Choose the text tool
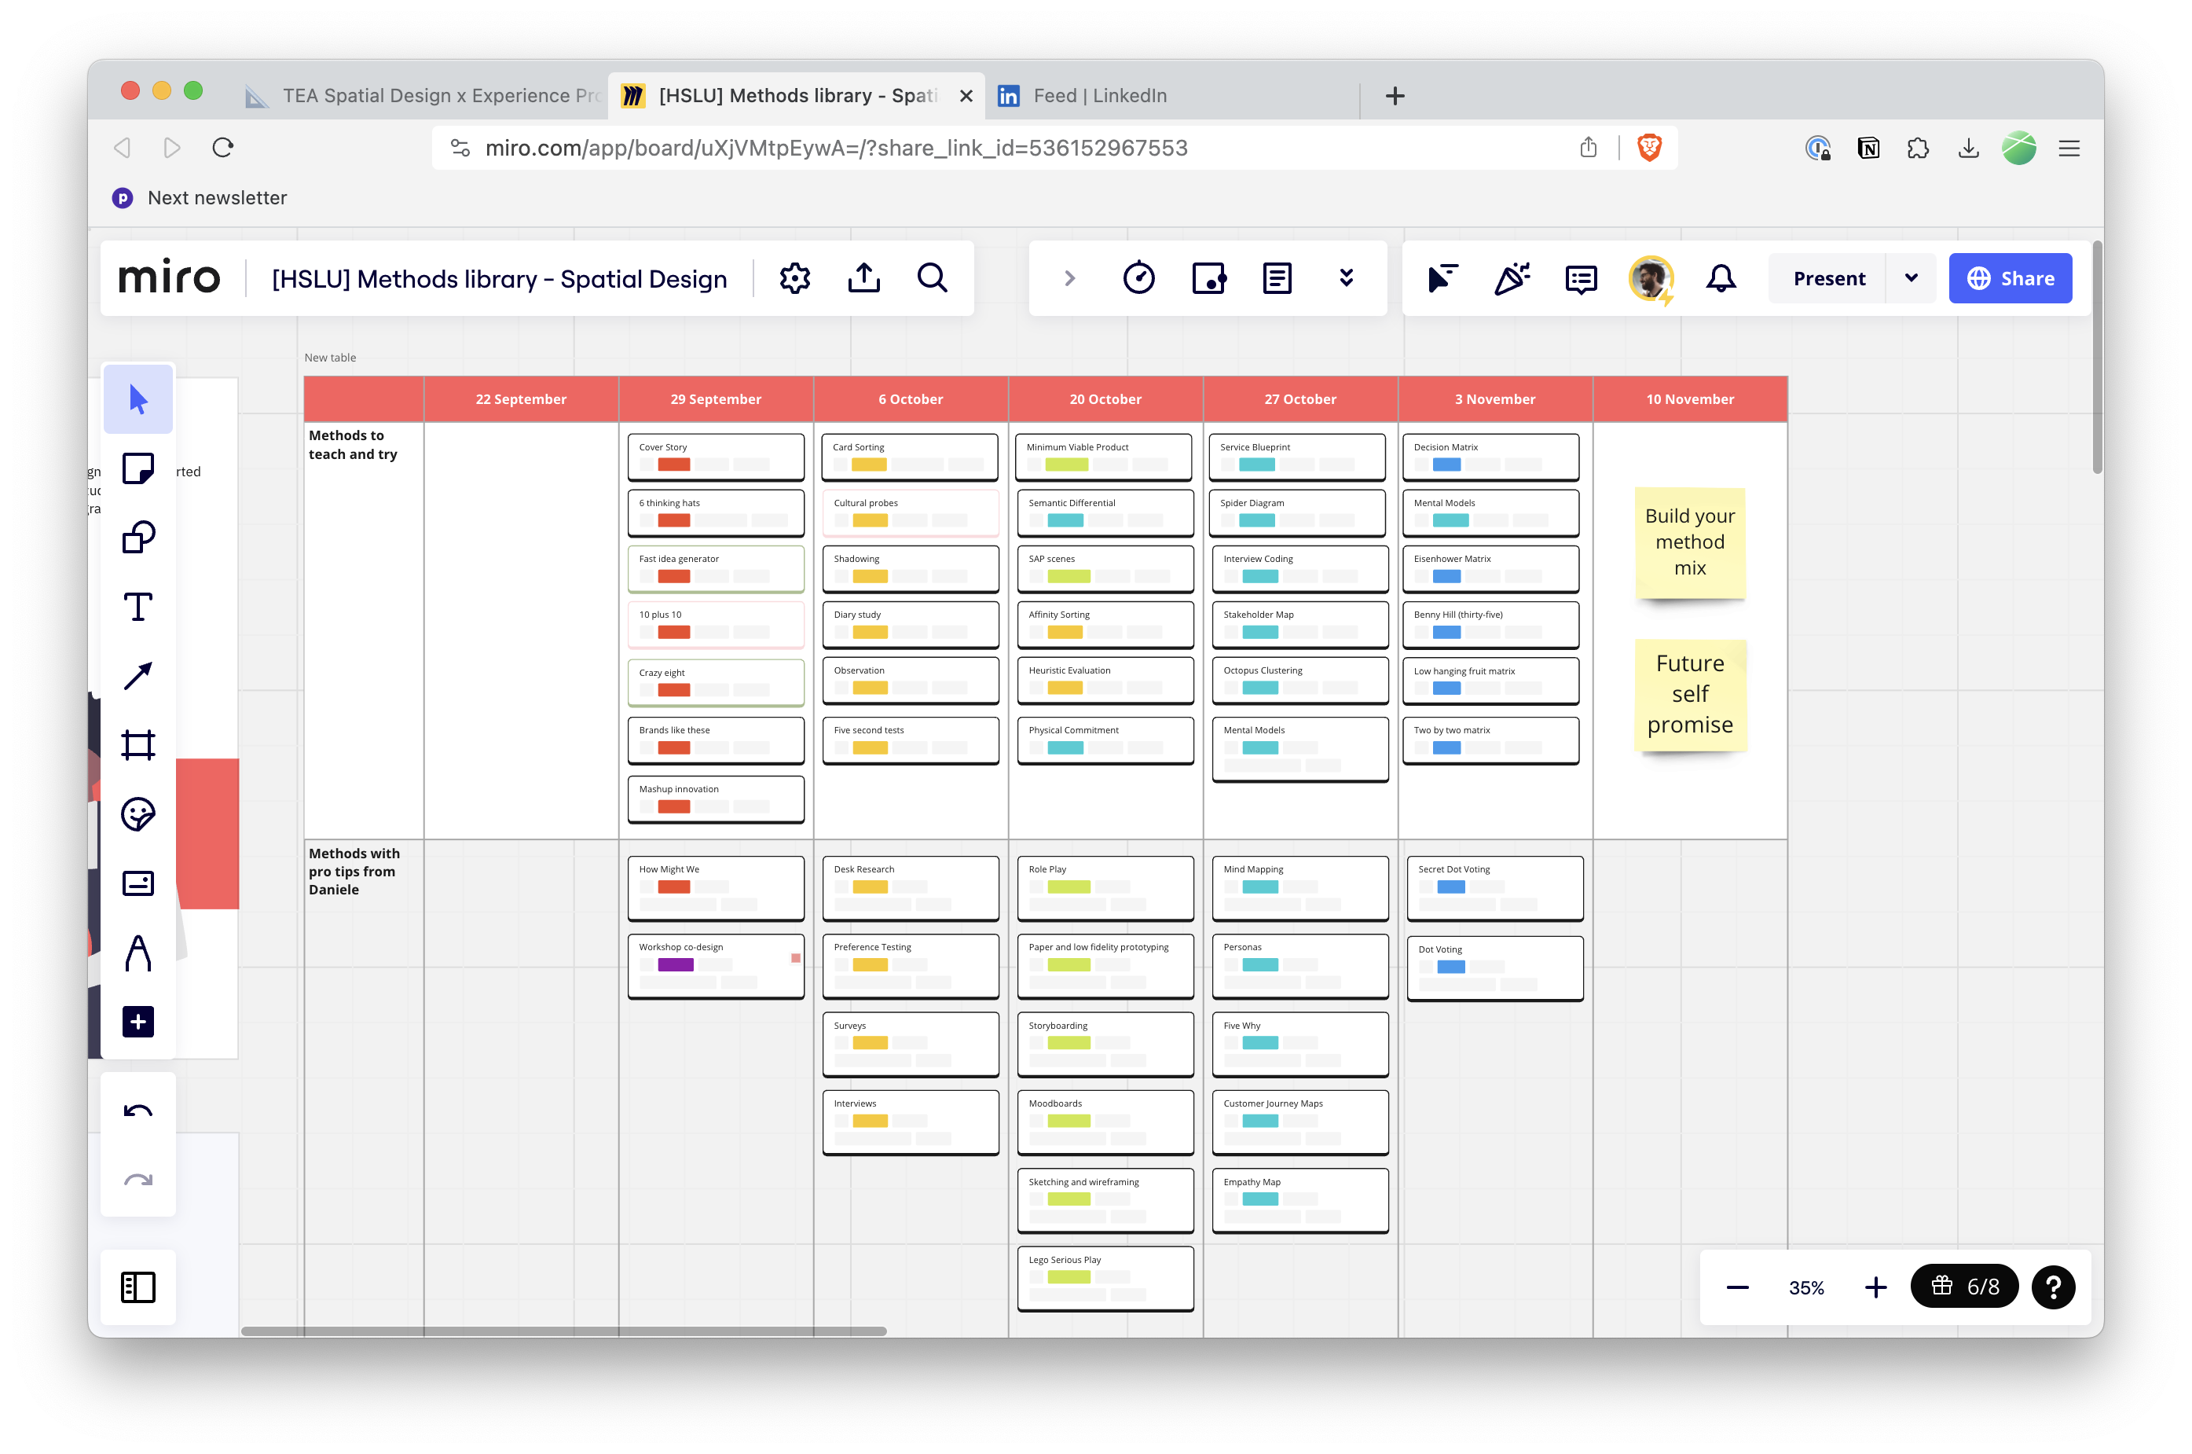Image resolution: width=2192 pixels, height=1454 pixels. tap(138, 607)
